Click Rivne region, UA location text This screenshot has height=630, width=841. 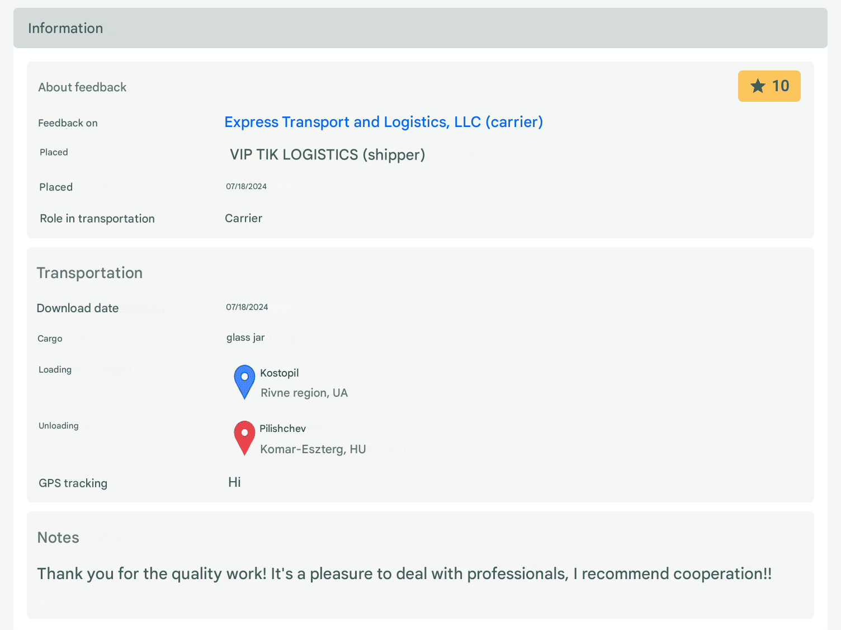pos(304,393)
